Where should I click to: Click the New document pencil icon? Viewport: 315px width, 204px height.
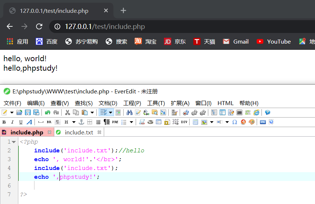(4, 112)
